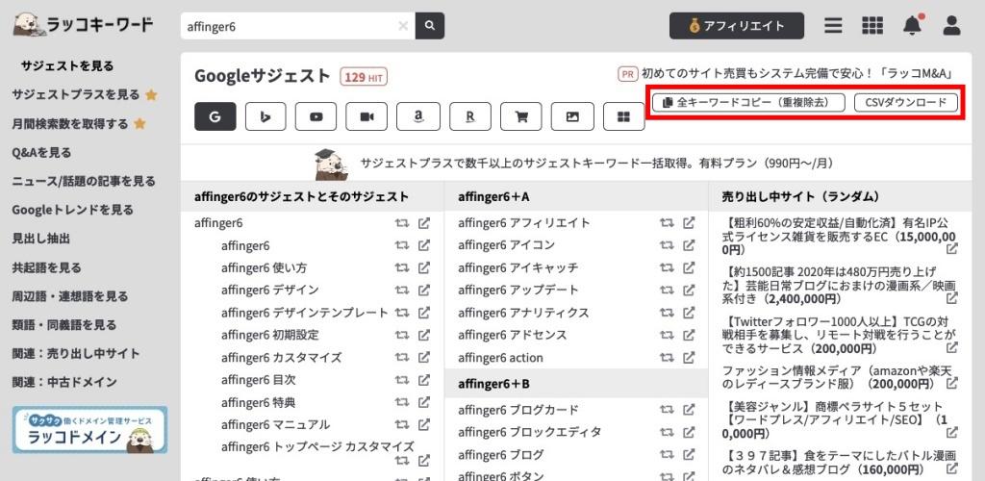
Task: Open the user account icon
Action: point(951,26)
